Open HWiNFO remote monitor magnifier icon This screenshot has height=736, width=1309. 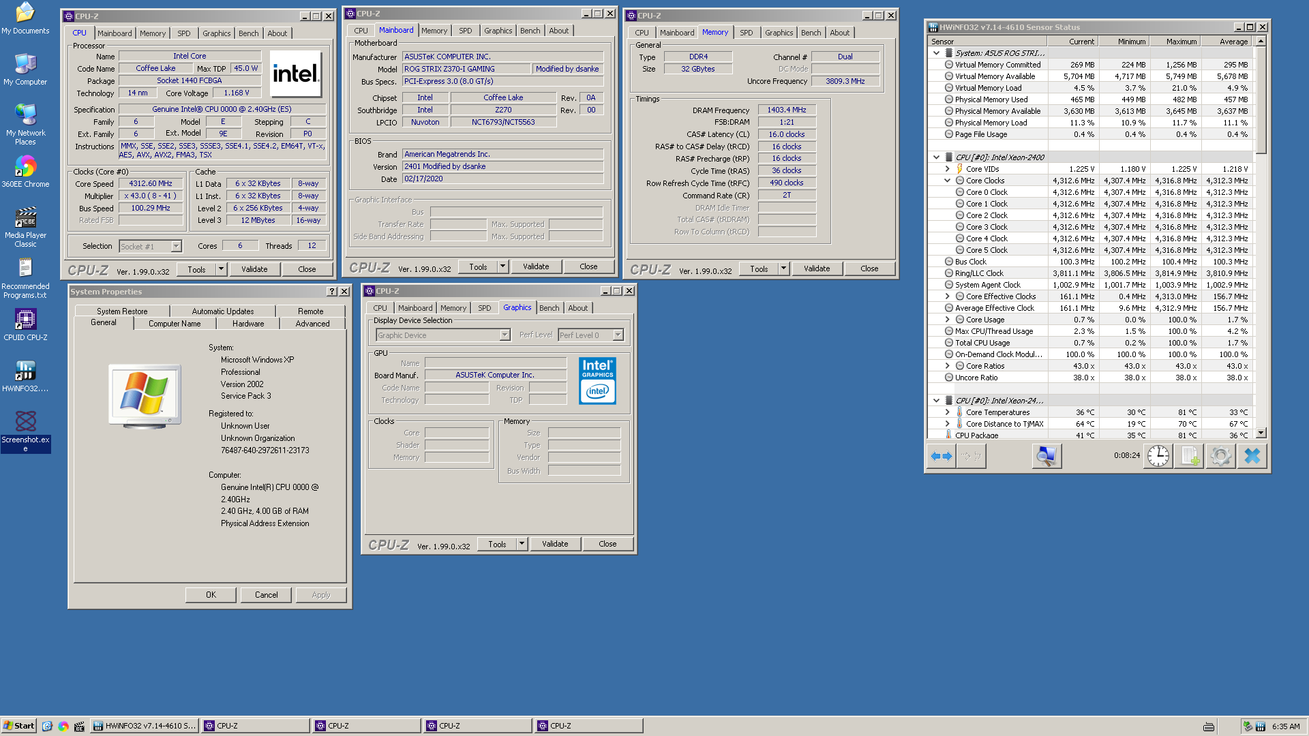(1047, 456)
